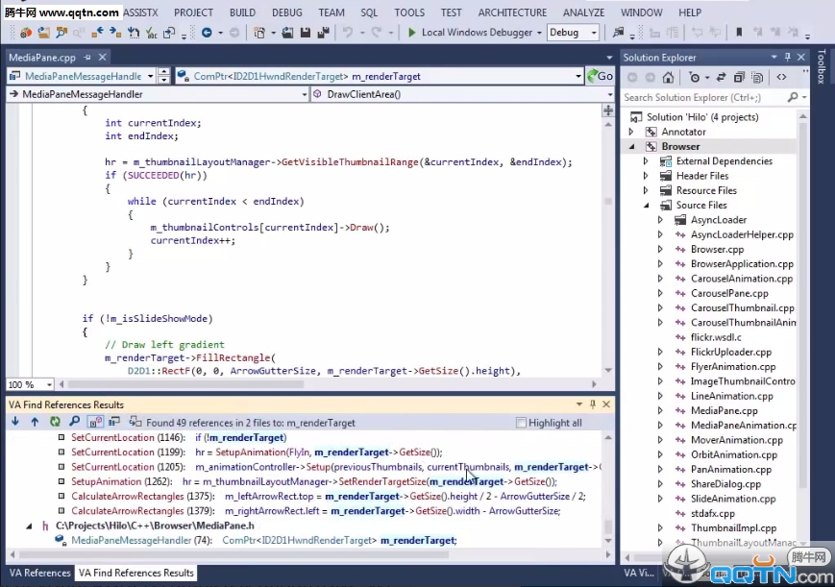Open MediaPane.cpp in Solution Explorer
Image resolution: width=835 pixels, height=587 pixels.
[724, 410]
